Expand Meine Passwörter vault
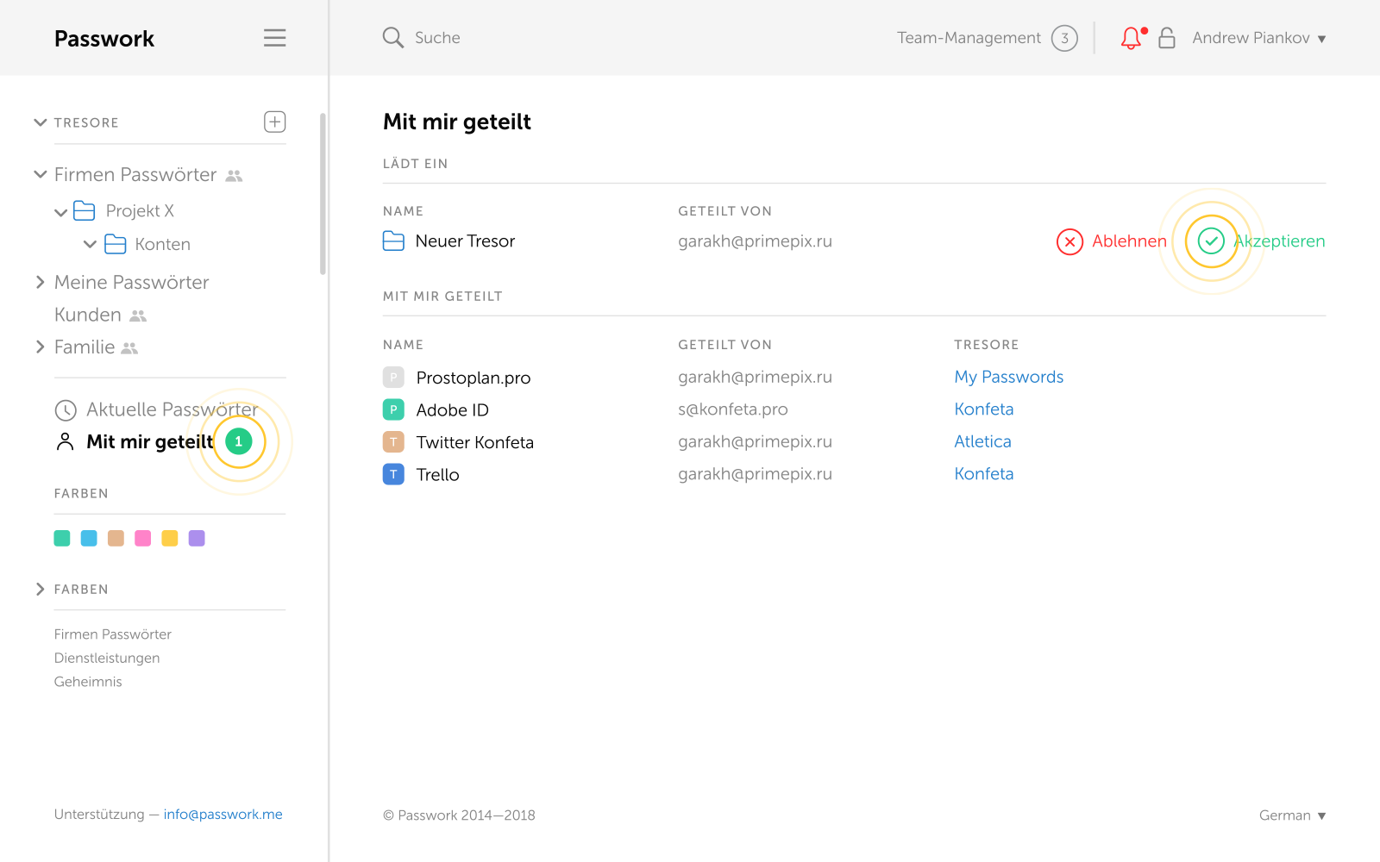 click(40, 282)
